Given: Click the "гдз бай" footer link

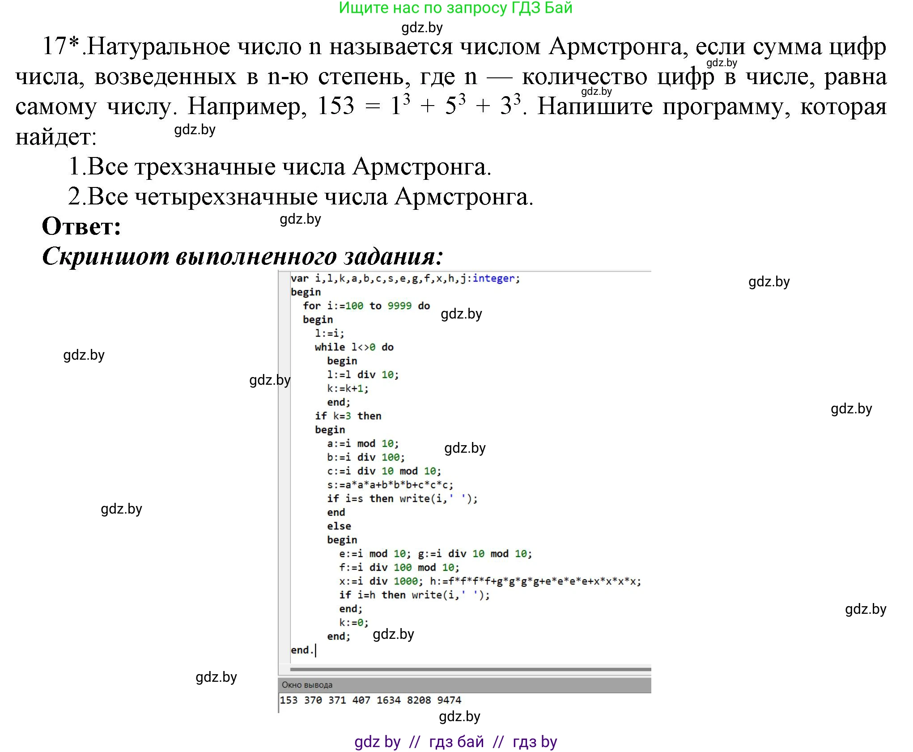Looking at the screenshot, I should (x=455, y=741).
